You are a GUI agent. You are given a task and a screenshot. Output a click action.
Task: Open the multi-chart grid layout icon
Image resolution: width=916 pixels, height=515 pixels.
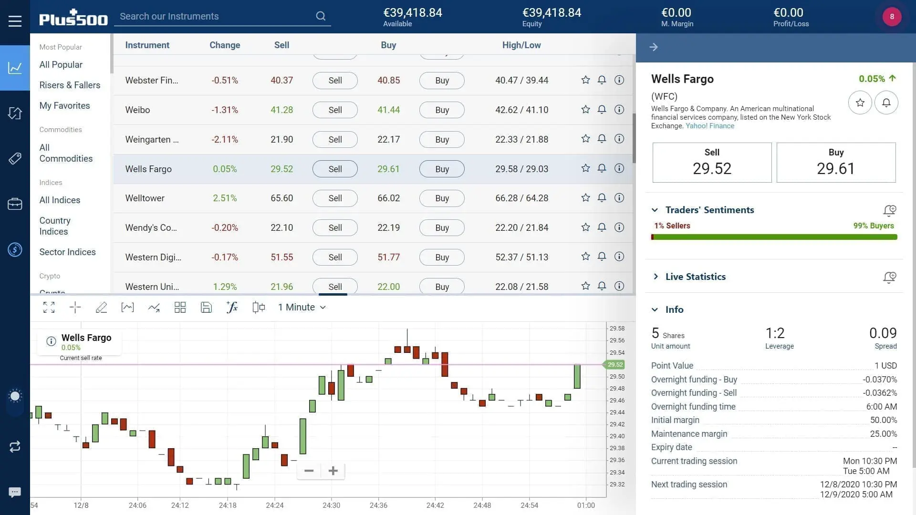(x=180, y=307)
